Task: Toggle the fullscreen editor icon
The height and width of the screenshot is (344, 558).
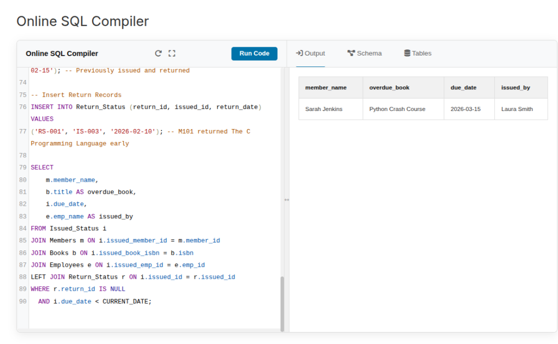Action: [x=172, y=53]
